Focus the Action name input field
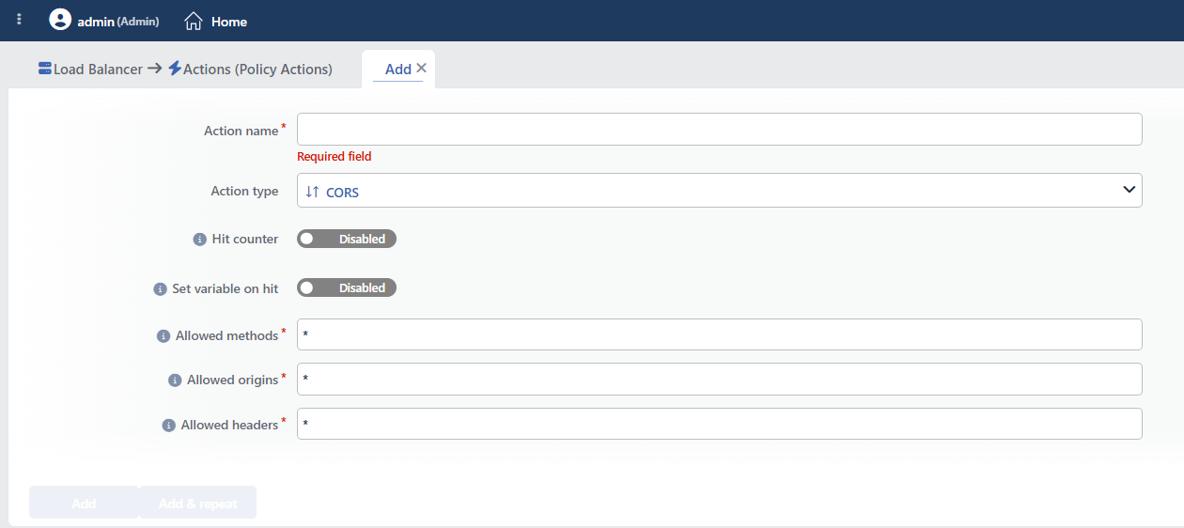 tap(720, 130)
